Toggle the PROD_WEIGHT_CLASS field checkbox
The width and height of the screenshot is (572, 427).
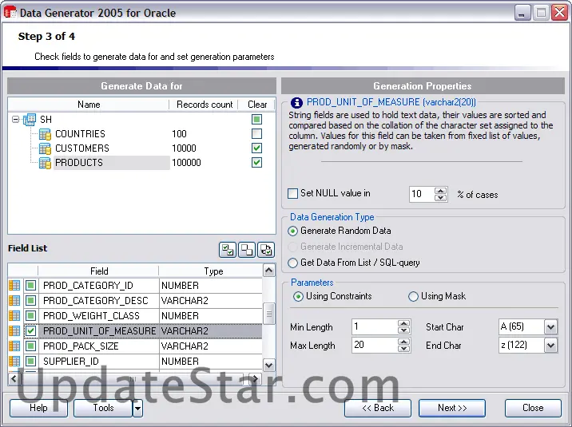coord(30,315)
